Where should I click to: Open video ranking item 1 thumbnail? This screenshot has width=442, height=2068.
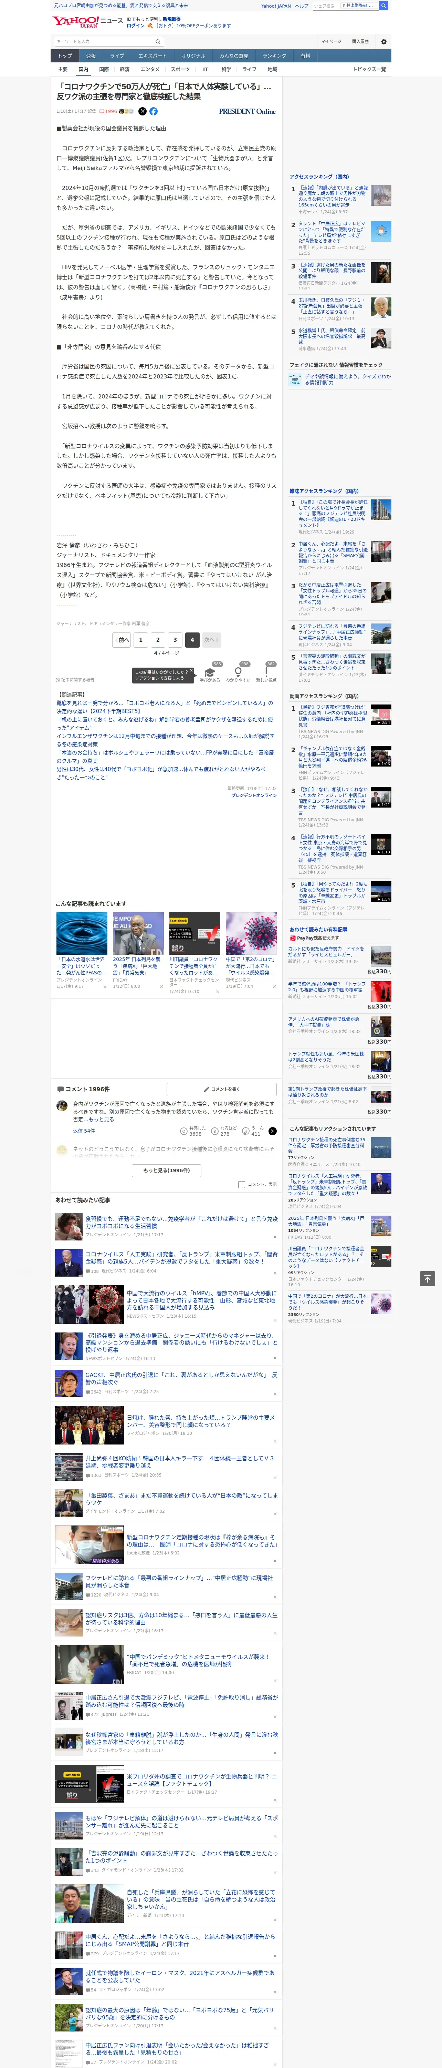(381, 715)
